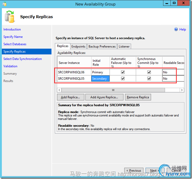Click the Automatic Failover column header

click(x=123, y=63)
